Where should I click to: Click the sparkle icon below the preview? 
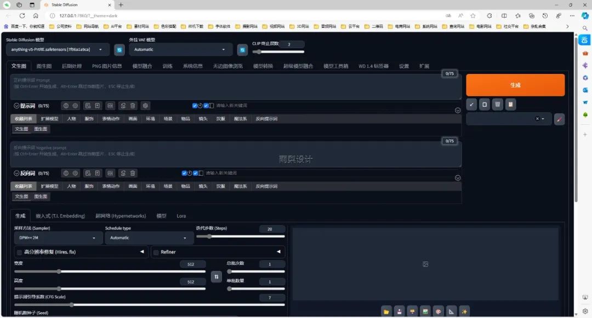464,311
